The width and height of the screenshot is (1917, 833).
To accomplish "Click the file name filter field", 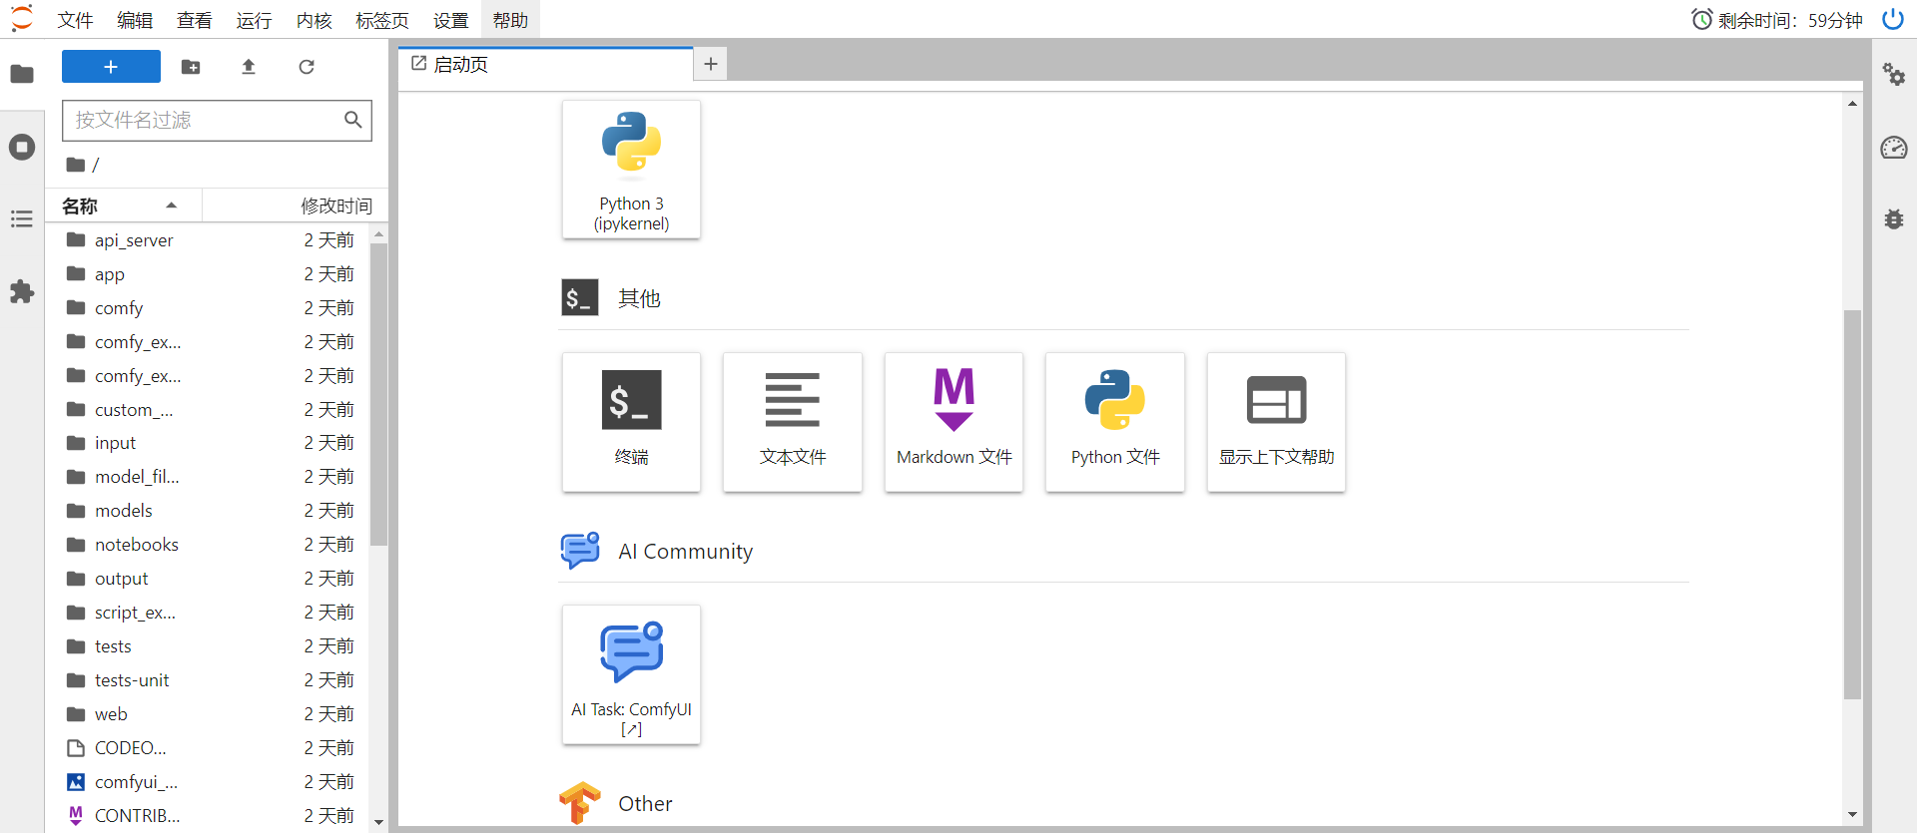I will pyautogui.click(x=205, y=120).
